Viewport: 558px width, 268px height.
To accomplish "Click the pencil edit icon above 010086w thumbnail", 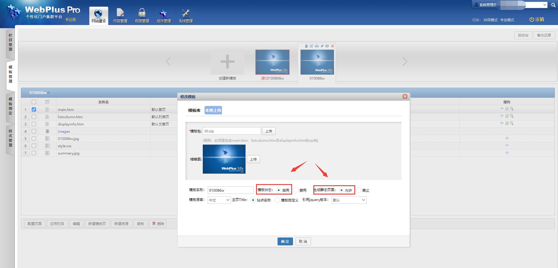I will pyautogui.click(x=322, y=46).
